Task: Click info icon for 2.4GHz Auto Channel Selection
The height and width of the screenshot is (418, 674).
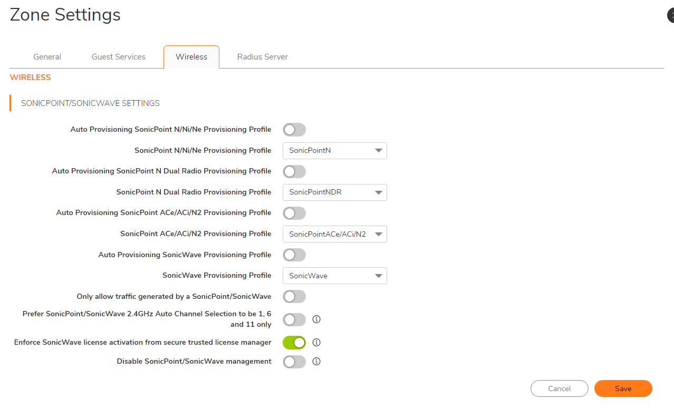Action: 316,319
